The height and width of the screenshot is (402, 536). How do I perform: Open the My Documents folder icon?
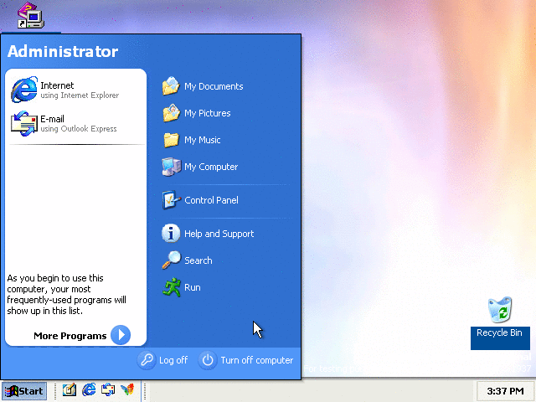[x=171, y=85]
